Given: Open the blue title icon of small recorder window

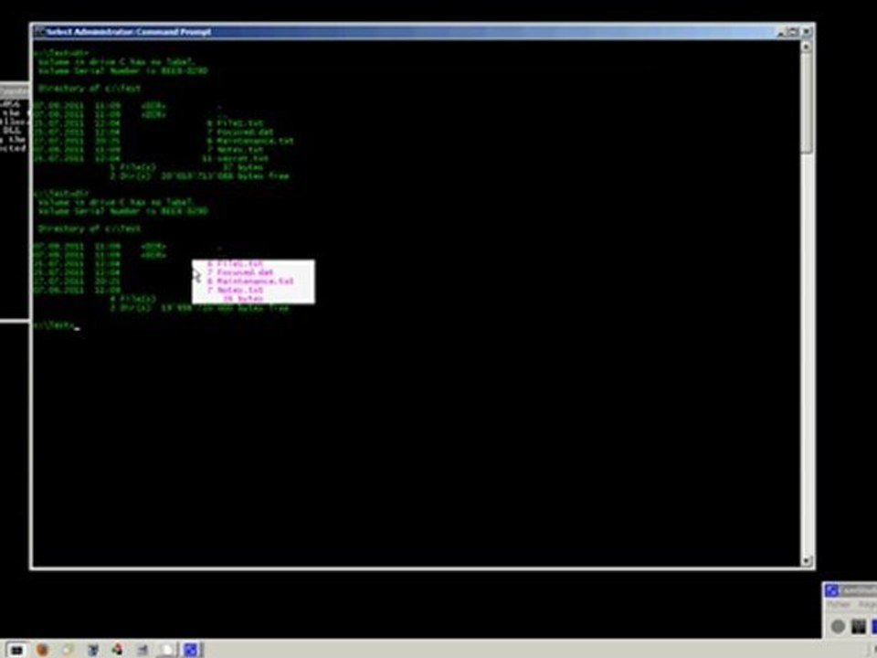Looking at the screenshot, I should pos(831,591).
